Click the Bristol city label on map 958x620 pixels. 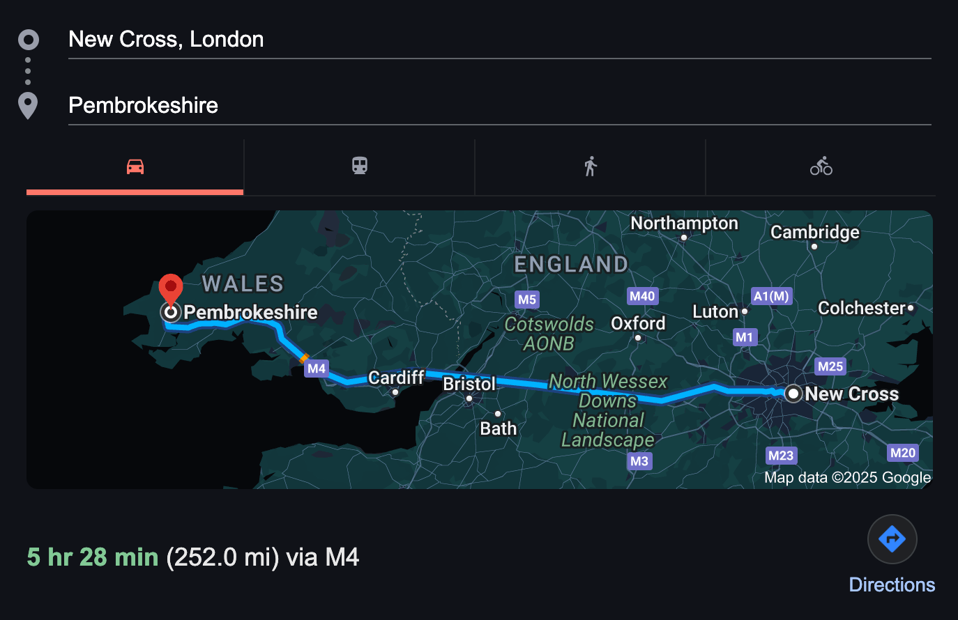469,384
